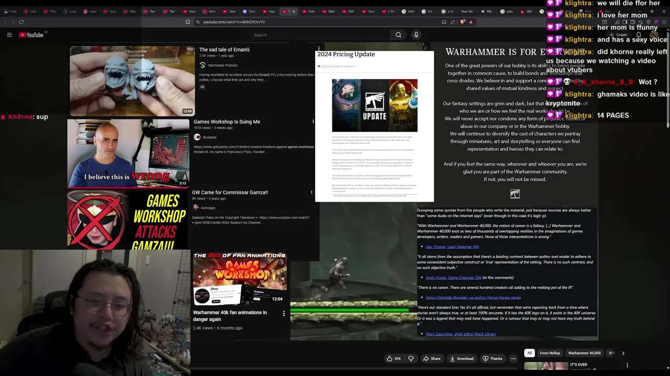The image size is (670, 376).
Task: Open the Games Workshop Is Suing Me thumbnail
Action: 128,154
